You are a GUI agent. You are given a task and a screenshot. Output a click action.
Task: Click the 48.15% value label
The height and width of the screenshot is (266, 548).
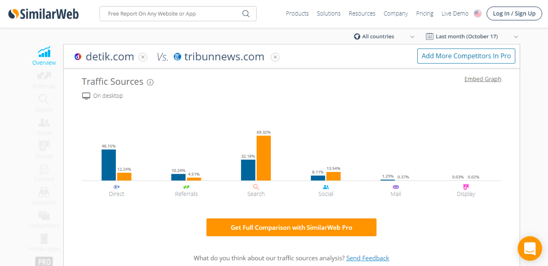109,146
